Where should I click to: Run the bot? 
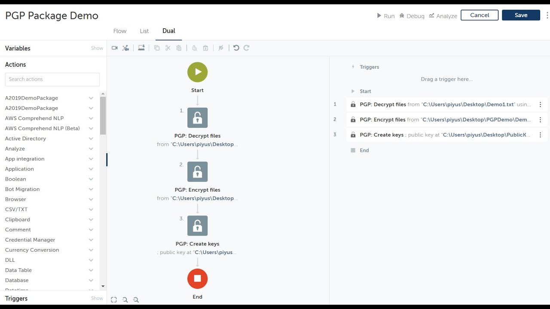(x=385, y=16)
